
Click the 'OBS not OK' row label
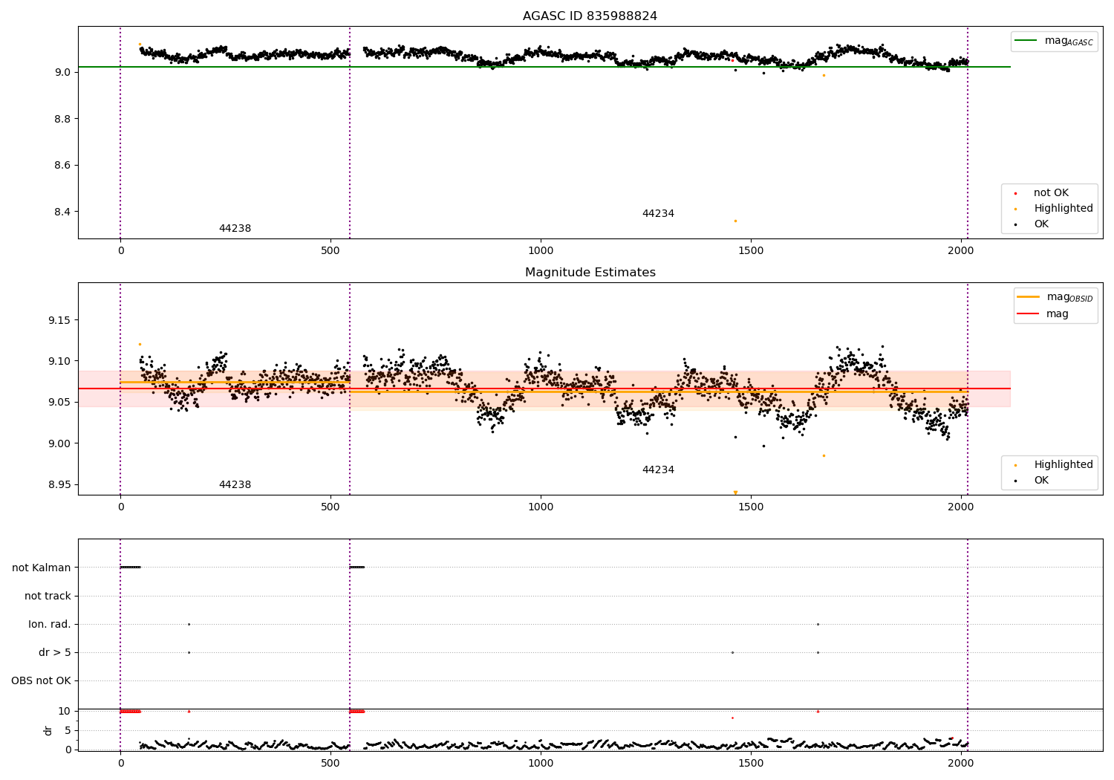click(42, 680)
